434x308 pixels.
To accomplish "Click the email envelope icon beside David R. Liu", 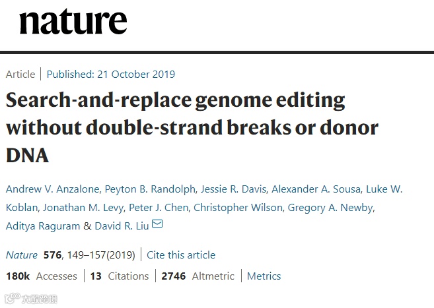I will [157, 226].
